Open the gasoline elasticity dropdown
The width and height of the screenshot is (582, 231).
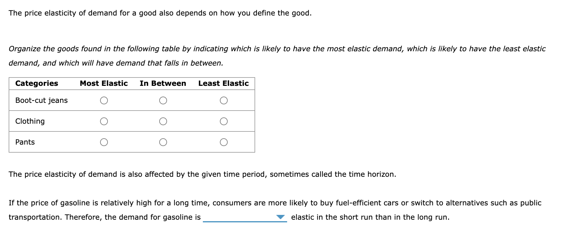[245, 218]
